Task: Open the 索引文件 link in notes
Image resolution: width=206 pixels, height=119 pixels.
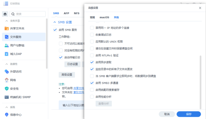Action: point(79,93)
